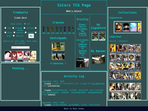Open the top sketchpad thumbnail

click(x=58, y=46)
